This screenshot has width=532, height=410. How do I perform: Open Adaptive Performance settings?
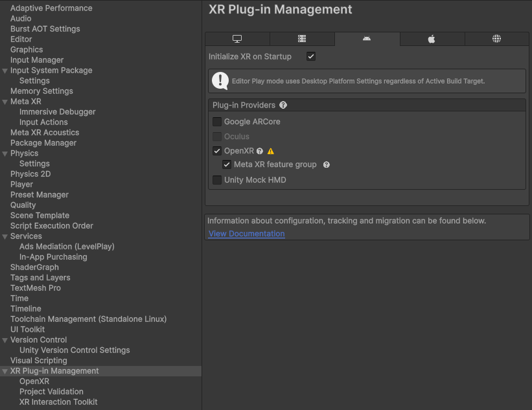[x=51, y=8]
